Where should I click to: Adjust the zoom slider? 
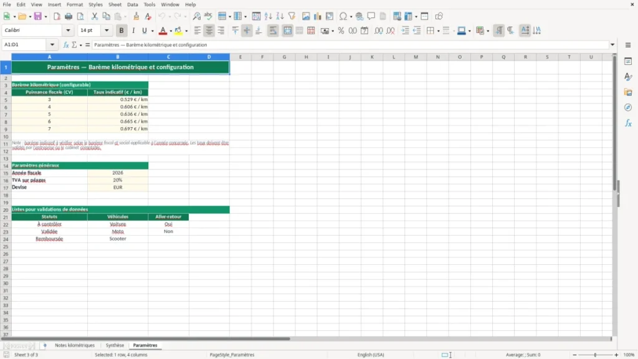click(x=595, y=355)
